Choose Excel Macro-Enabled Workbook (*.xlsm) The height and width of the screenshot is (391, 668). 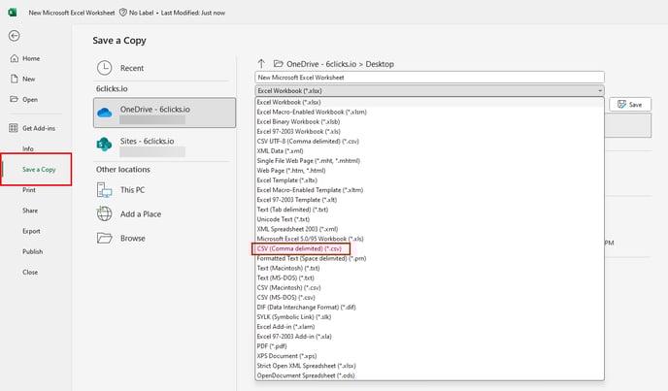429,112
